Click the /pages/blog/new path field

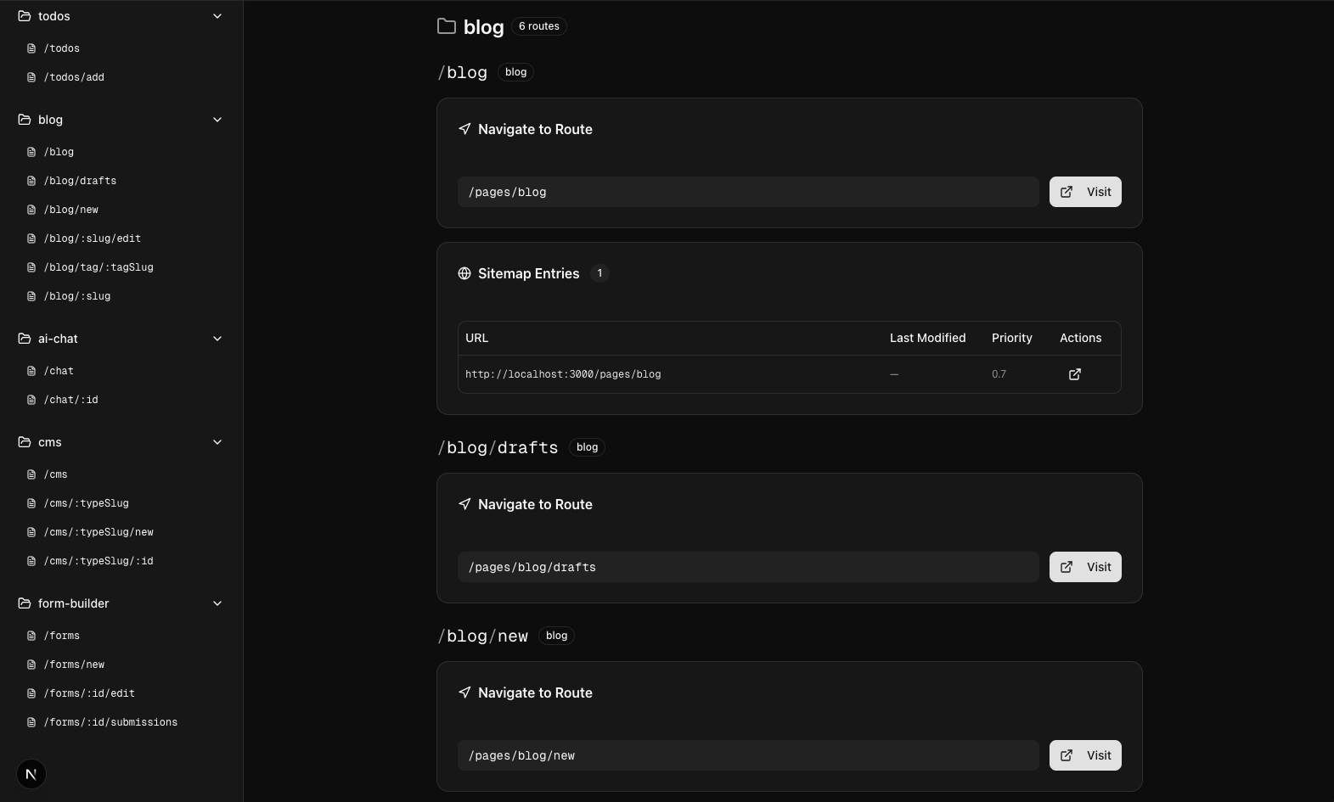(747, 755)
